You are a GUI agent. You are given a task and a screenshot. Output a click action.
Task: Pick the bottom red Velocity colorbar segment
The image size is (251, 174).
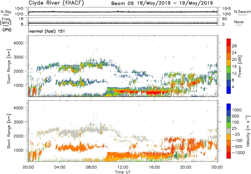click(x=229, y=155)
